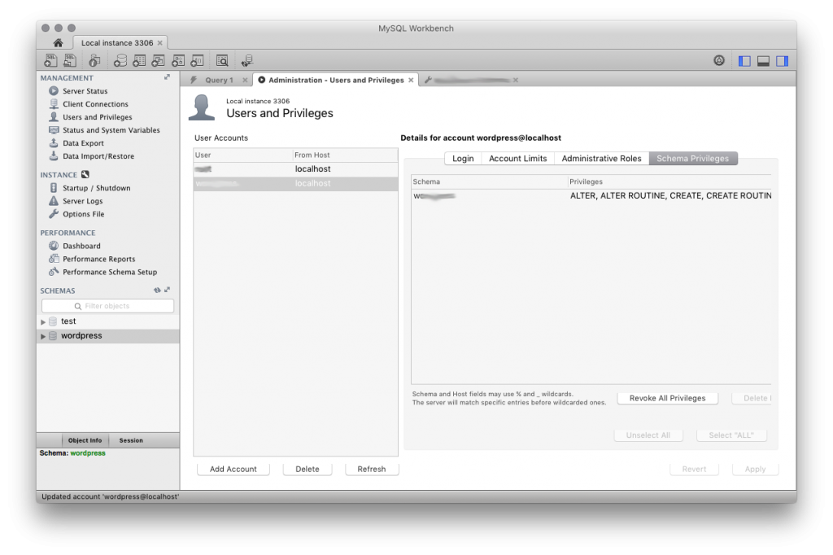The height and width of the screenshot is (555, 833).
Task: Click the Select "ALL" button
Action: point(731,435)
